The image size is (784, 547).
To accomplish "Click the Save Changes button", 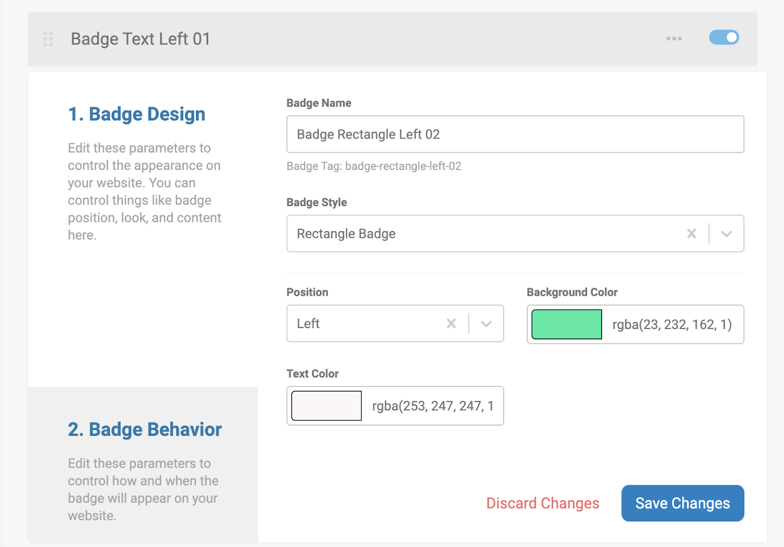I will click(x=682, y=503).
